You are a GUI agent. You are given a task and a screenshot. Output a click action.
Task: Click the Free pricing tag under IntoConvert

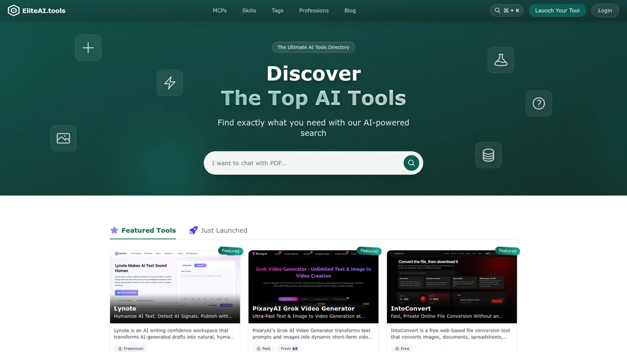402,349
